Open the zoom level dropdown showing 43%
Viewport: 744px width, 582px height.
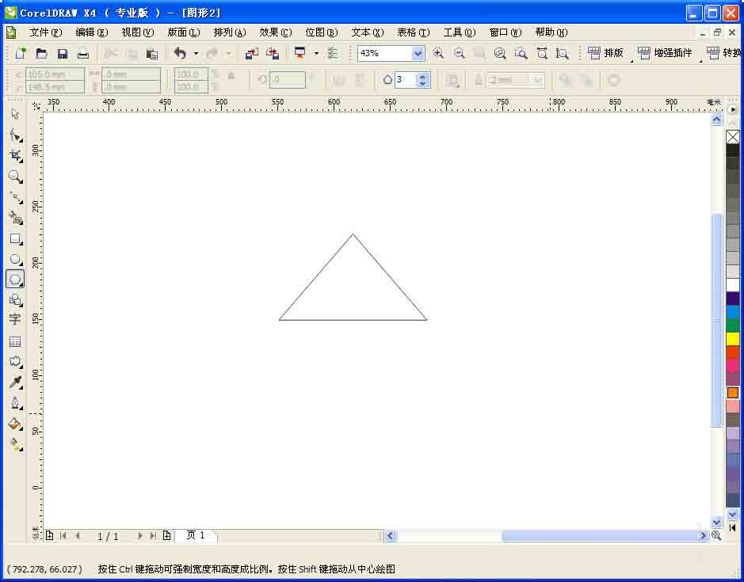tap(418, 53)
